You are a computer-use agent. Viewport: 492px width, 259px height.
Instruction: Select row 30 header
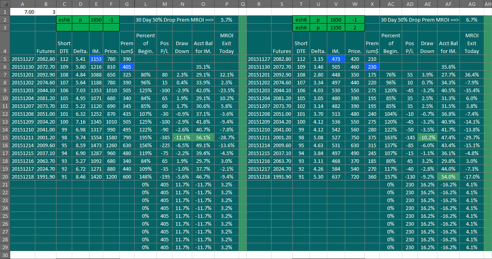pos(5,255)
